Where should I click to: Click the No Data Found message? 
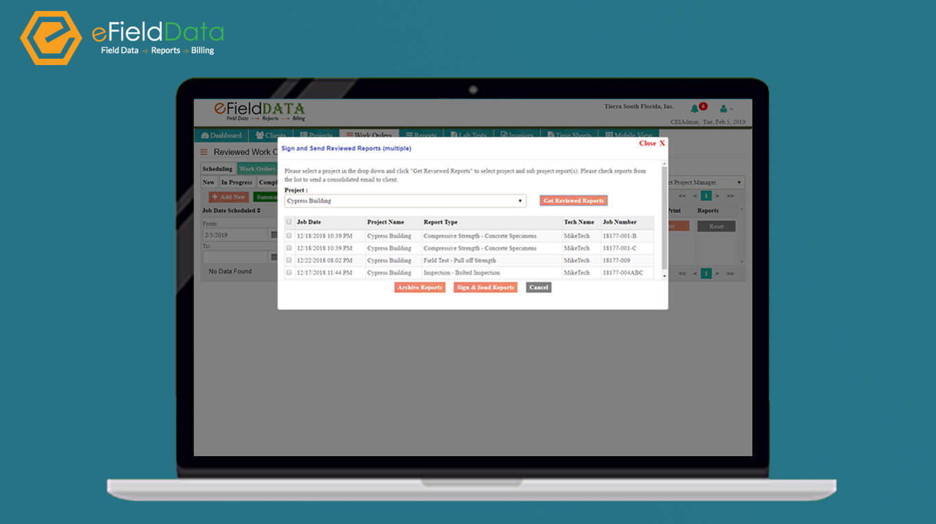tap(230, 271)
